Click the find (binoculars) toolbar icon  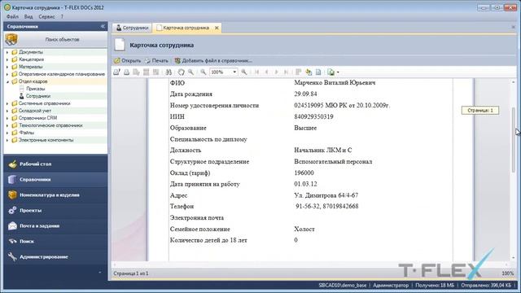coord(169,72)
